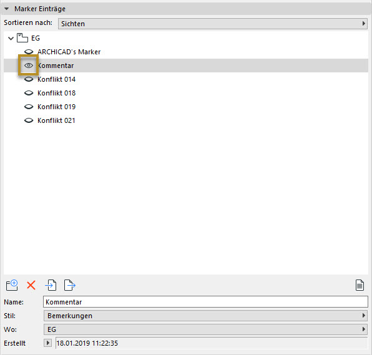Open the document report icon

click(360, 285)
